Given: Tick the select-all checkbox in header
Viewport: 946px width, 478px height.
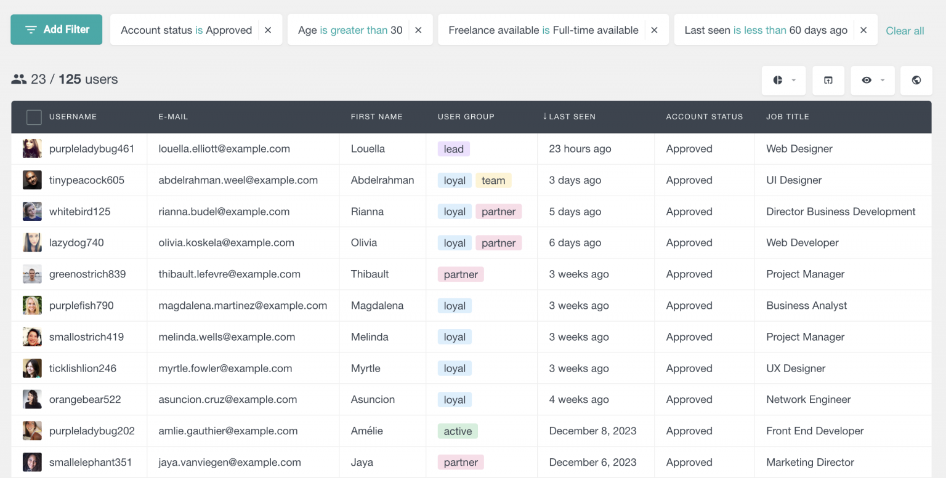Looking at the screenshot, I should (x=34, y=117).
